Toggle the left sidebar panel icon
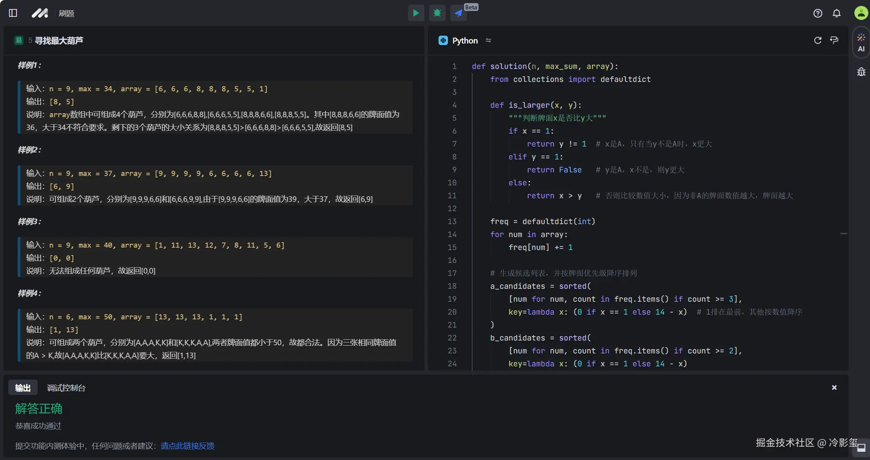 13,13
